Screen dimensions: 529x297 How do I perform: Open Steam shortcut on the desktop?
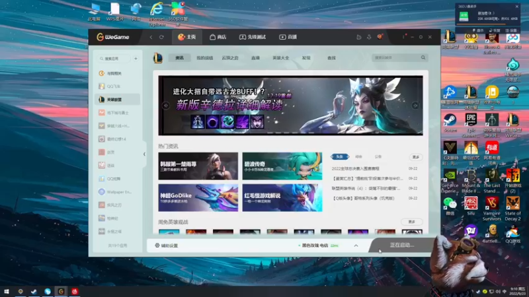(x=450, y=123)
